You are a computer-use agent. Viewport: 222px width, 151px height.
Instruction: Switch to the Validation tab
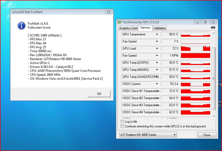tap(159, 28)
